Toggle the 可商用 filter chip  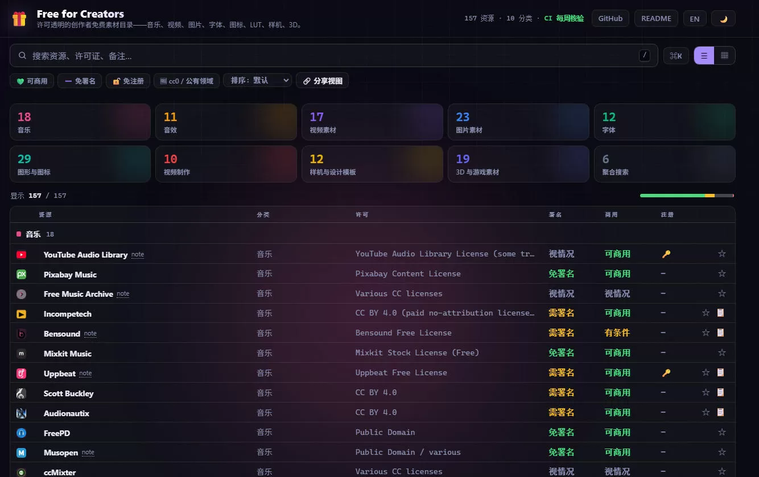(x=32, y=81)
